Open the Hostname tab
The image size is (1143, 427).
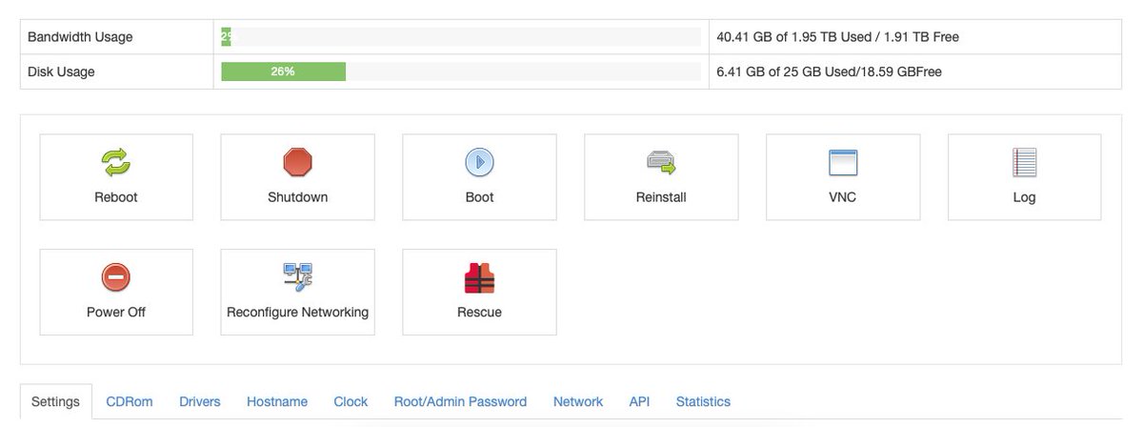(277, 401)
